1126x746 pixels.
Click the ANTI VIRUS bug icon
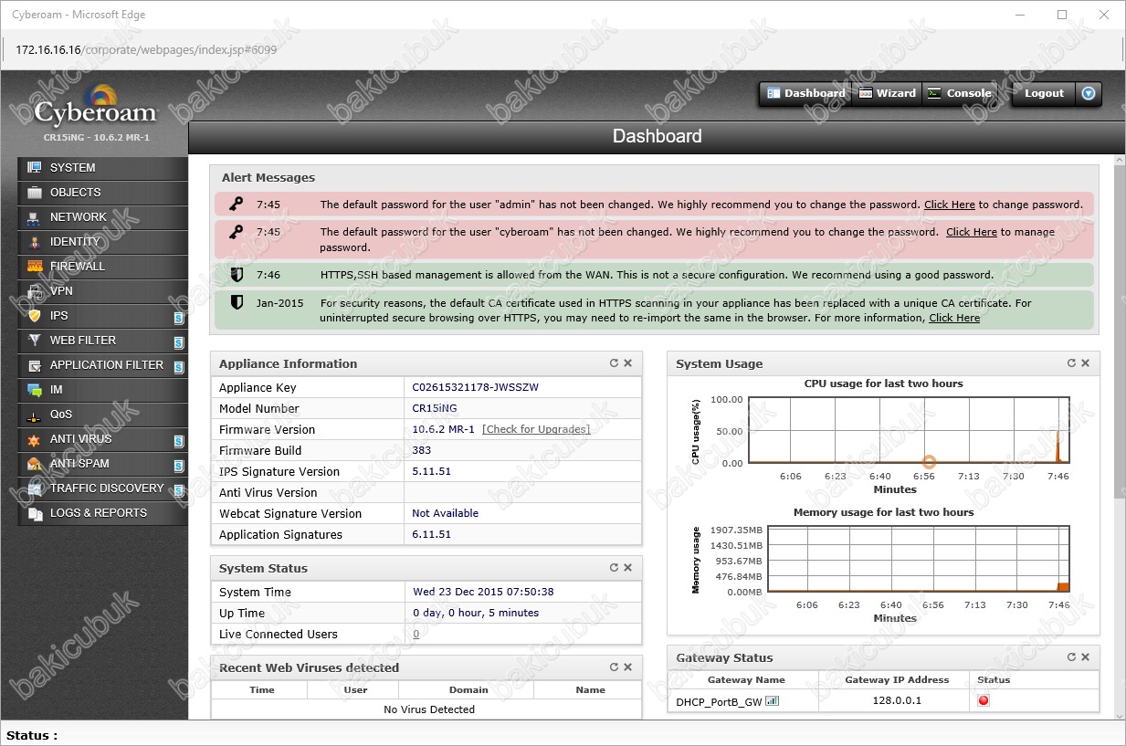(35, 439)
